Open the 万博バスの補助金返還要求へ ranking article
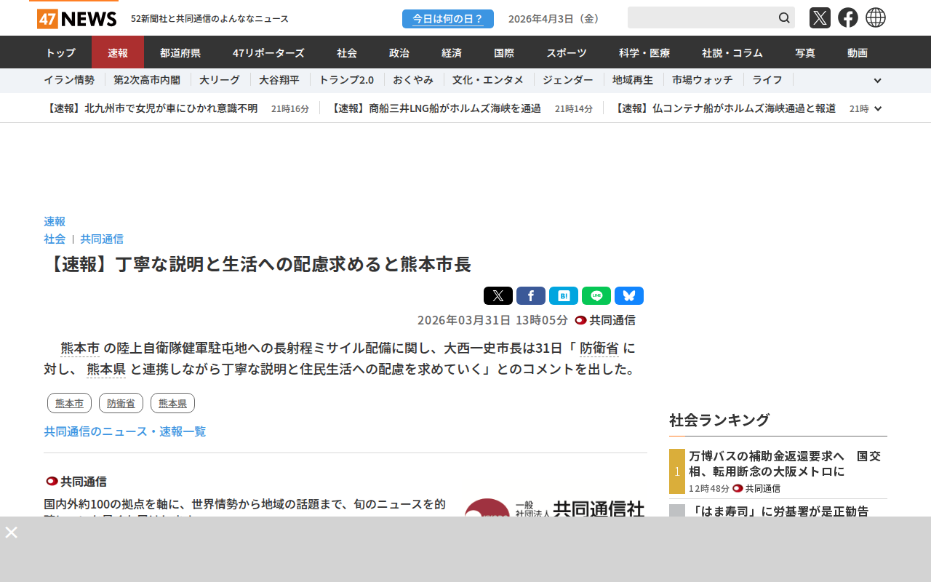The height and width of the screenshot is (582, 931). click(785, 463)
